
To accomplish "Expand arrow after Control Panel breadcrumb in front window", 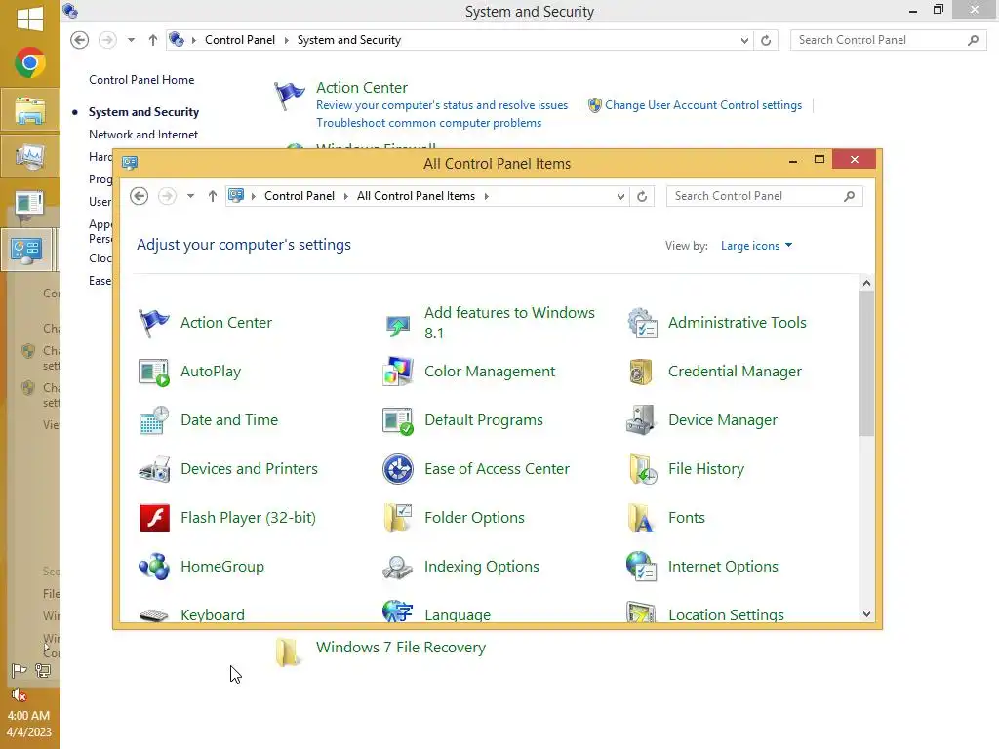I will [x=345, y=196].
